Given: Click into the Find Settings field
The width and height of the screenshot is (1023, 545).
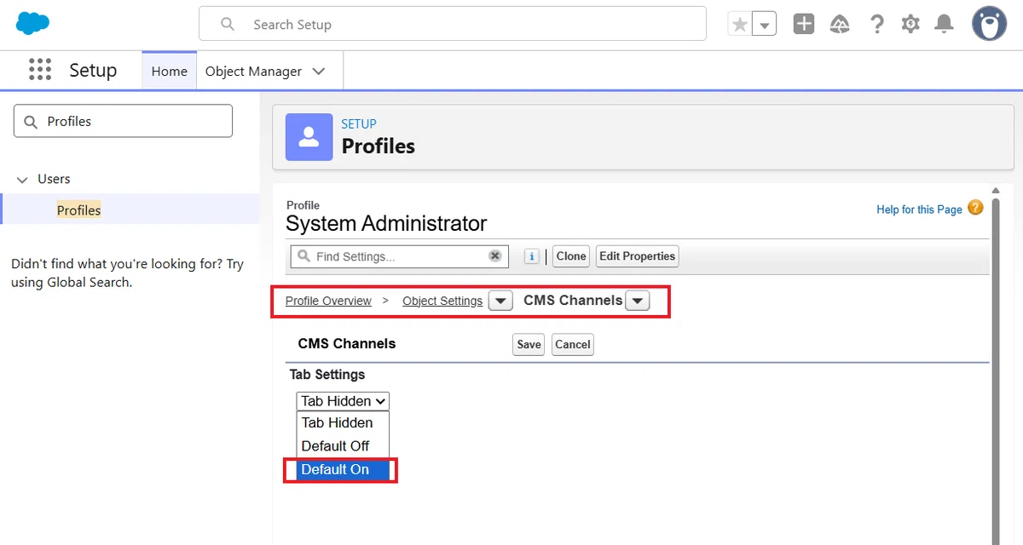Looking at the screenshot, I should 400,256.
